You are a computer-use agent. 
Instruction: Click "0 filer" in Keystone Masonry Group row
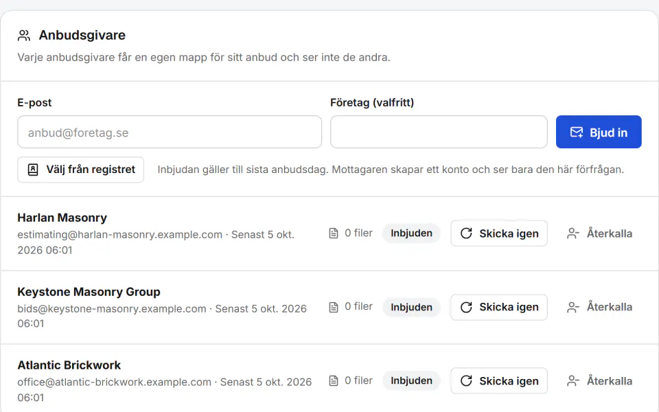(358, 306)
